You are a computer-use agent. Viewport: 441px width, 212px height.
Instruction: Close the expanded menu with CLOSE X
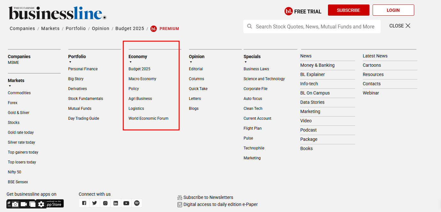point(400,26)
